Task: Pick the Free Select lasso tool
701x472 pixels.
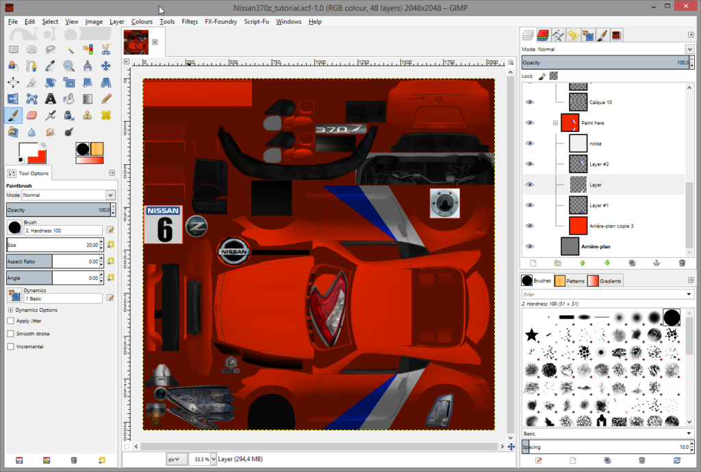Action: pos(50,49)
